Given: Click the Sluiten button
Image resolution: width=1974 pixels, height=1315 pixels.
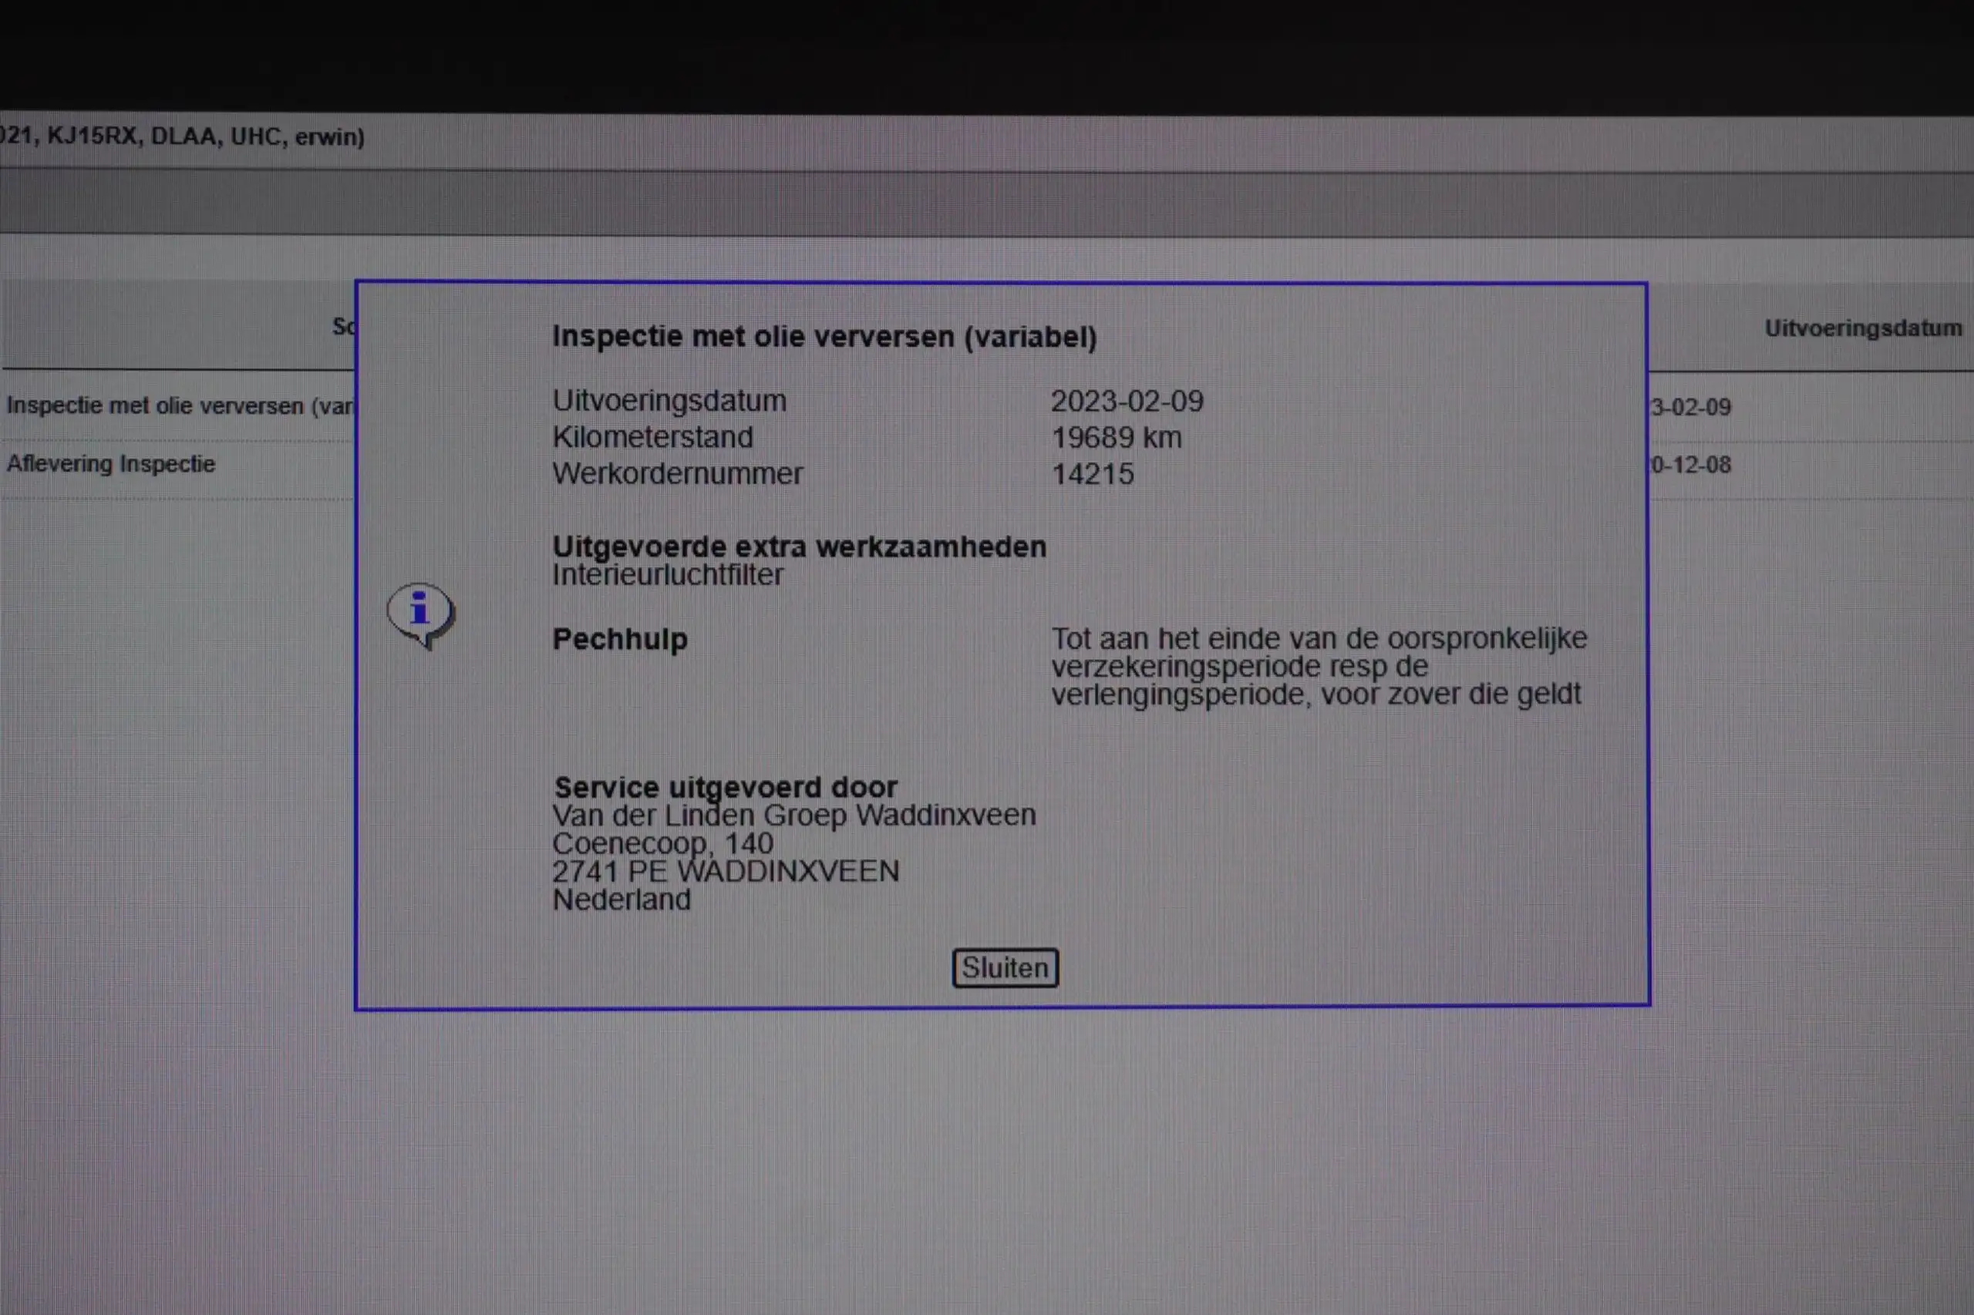Looking at the screenshot, I should click(1004, 968).
